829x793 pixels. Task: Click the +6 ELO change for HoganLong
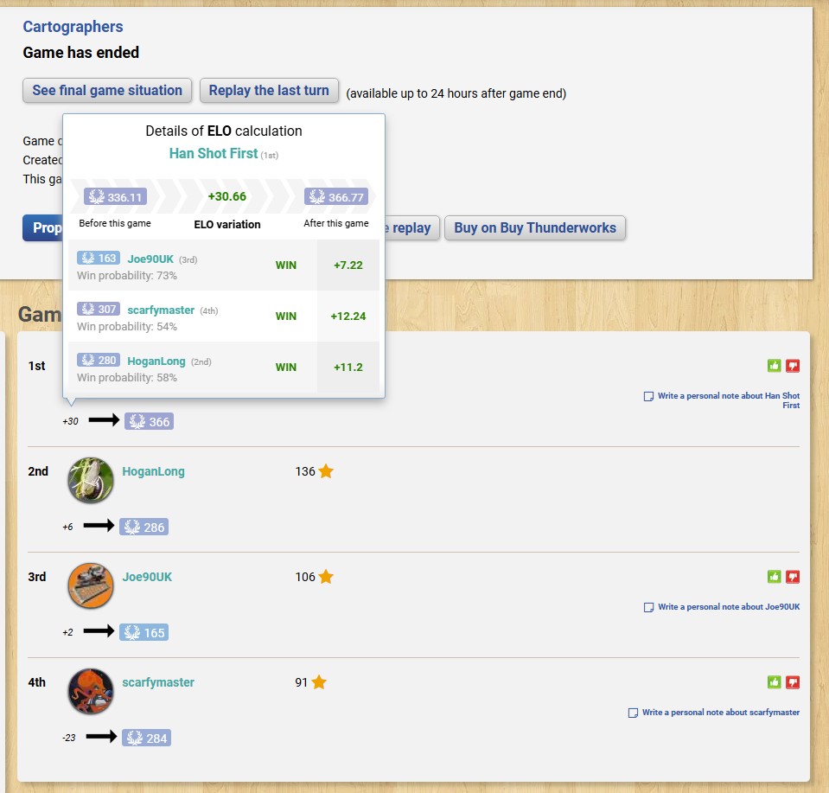click(x=67, y=527)
